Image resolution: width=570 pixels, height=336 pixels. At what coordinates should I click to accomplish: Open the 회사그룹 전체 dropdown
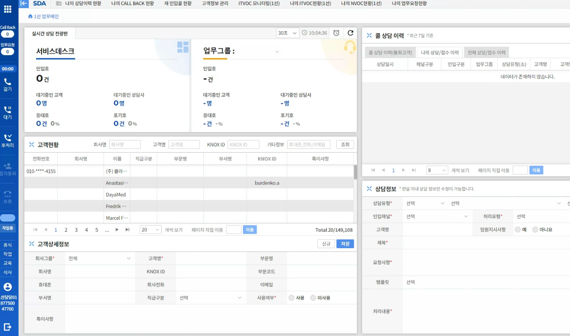[x=100, y=258]
